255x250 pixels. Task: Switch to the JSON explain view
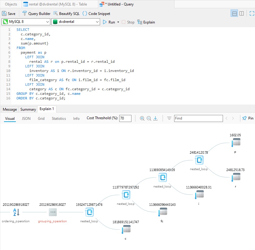click(x=26, y=119)
